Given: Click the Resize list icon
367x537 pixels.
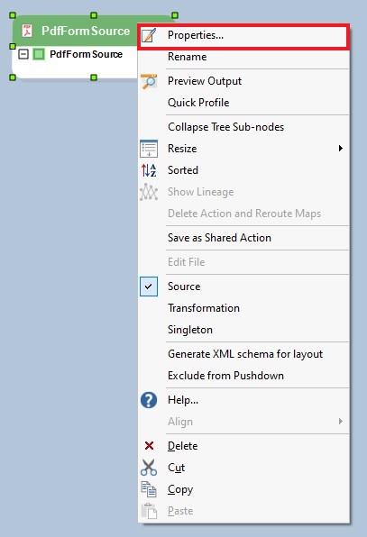Looking at the screenshot, I should [x=149, y=149].
